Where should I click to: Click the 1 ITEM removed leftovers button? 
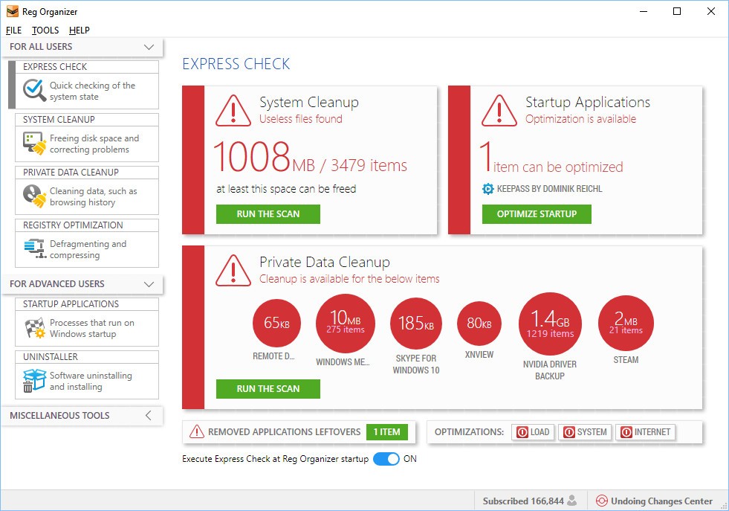[x=386, y=432]
